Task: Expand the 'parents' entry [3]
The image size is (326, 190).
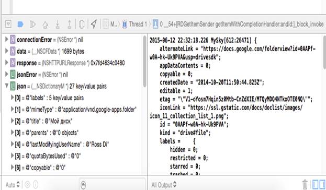Action: (12, 133)
